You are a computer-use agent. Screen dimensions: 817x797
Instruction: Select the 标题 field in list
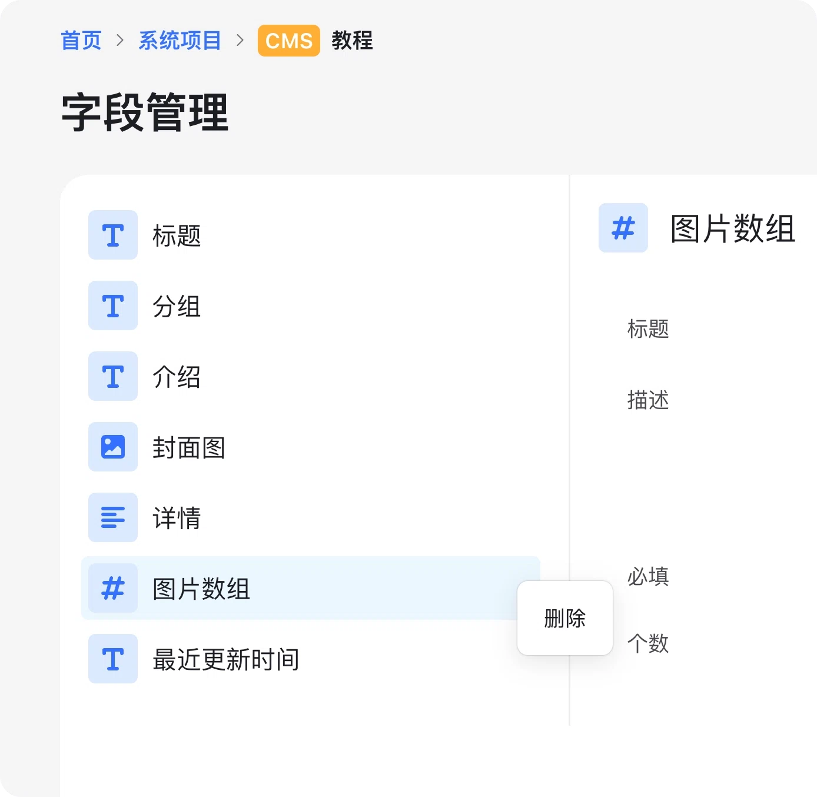(x=177, y=235)
